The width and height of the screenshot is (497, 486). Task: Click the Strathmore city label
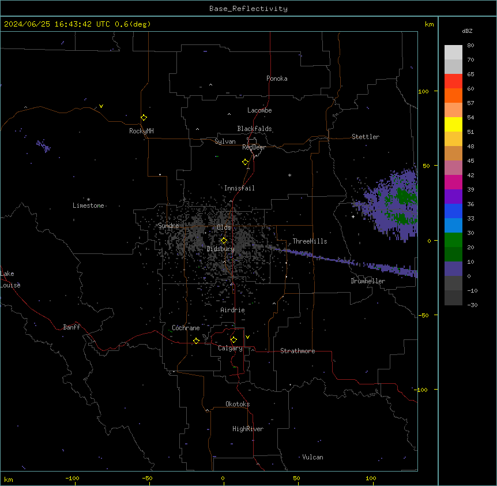pyautogui.click(x=298, y=351)
